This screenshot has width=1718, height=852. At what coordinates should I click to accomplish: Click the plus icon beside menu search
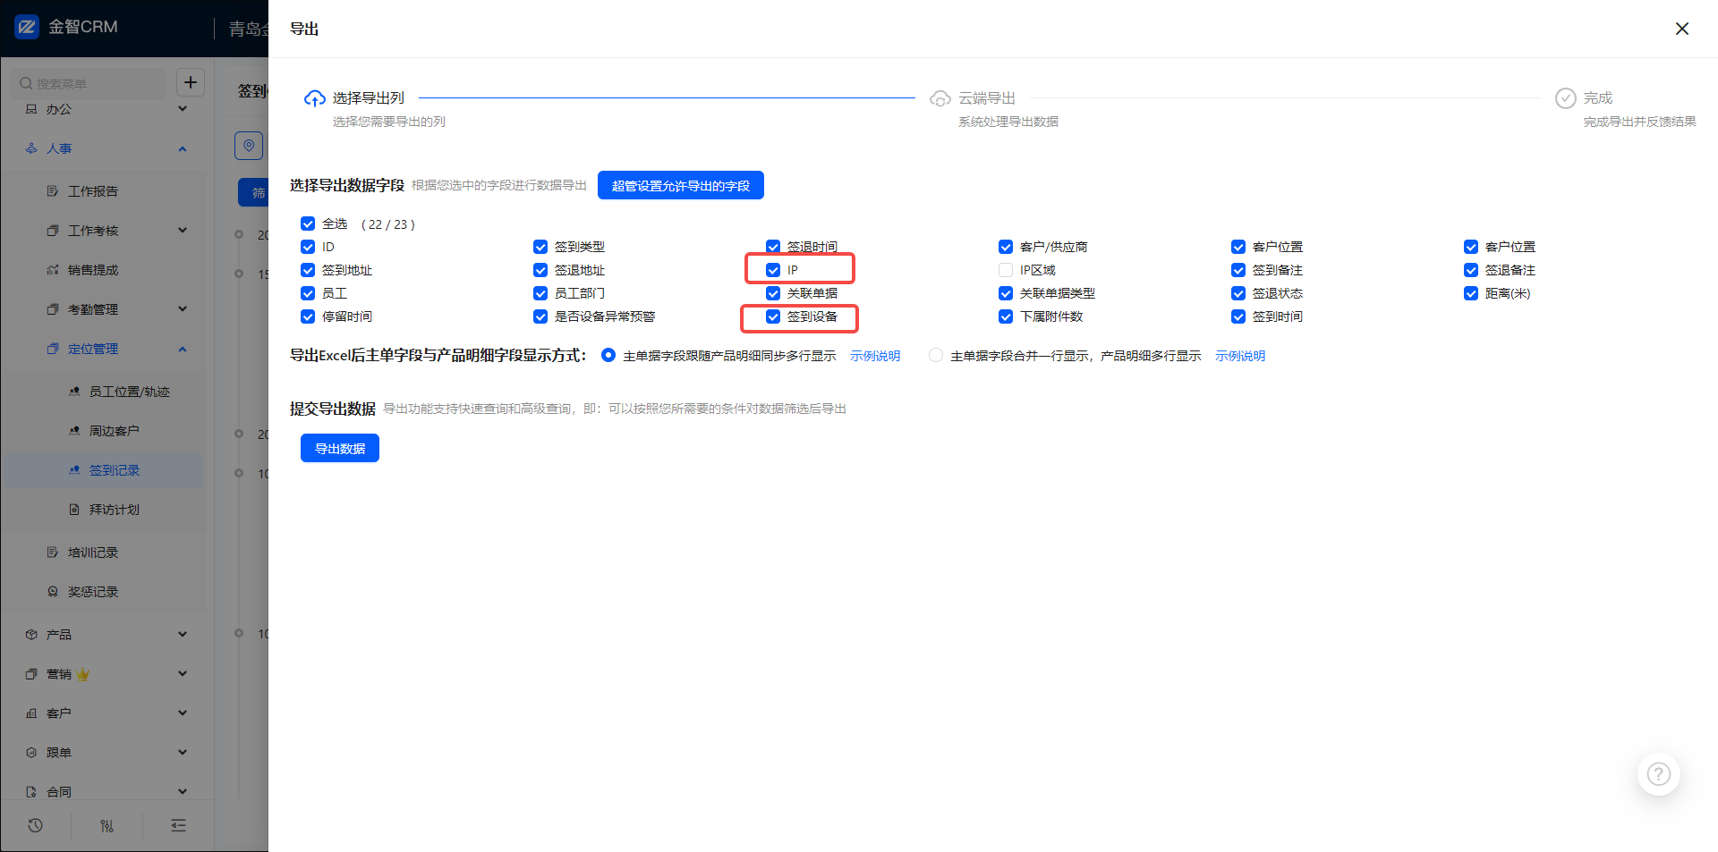[191, 82]
